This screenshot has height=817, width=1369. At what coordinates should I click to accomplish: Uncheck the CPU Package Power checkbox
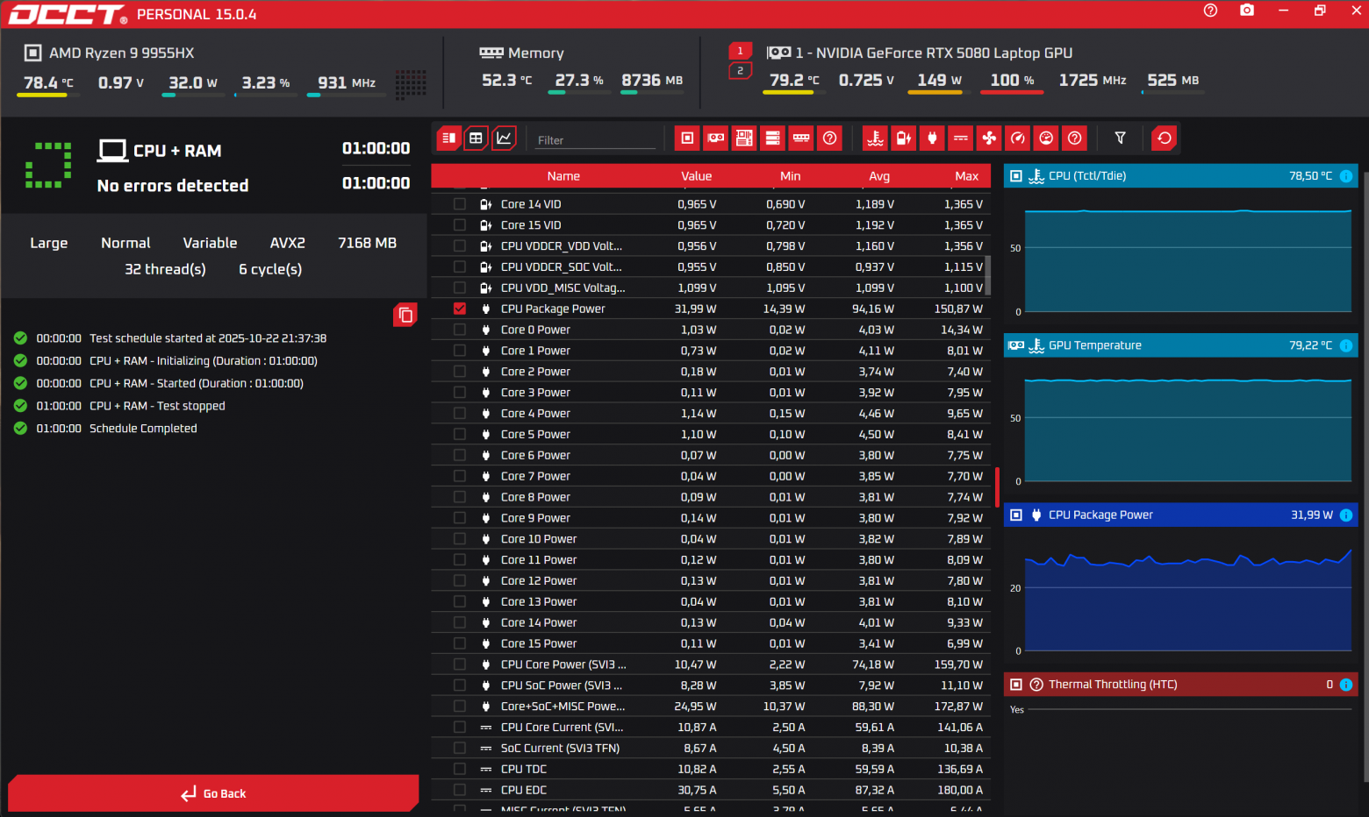click(x=459, y=309)
